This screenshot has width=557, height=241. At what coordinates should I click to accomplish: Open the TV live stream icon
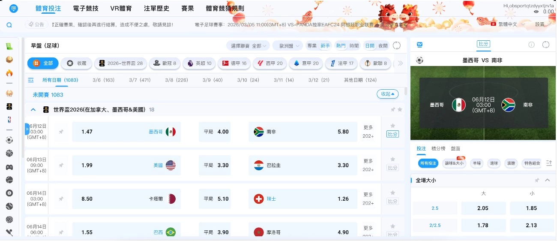pyautogui.click(x=419, y=45)
